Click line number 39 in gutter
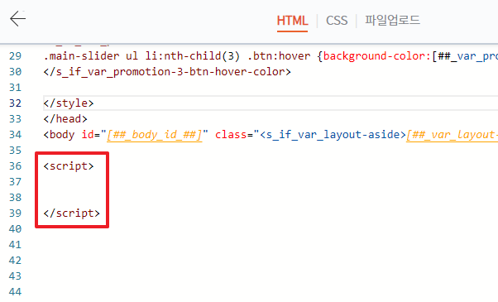The width and height of the screenshot is (498, 302). [x=15, y=213]
